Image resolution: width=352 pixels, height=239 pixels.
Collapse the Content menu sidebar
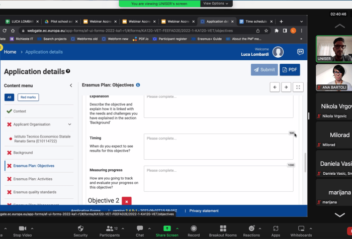(71, 86)
